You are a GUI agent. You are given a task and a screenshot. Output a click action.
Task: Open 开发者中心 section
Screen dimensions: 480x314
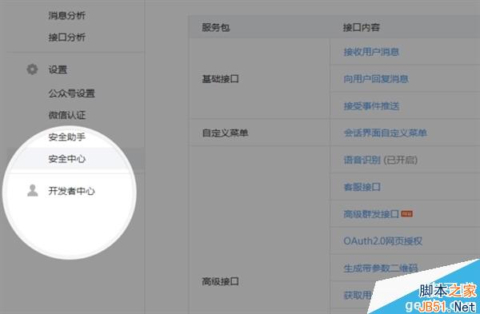click(x=71, y=191)
